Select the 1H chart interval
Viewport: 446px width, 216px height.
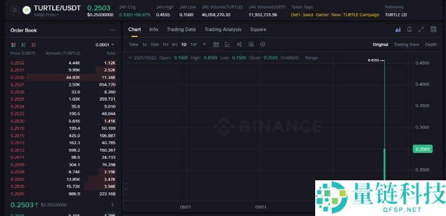(165, 45)
